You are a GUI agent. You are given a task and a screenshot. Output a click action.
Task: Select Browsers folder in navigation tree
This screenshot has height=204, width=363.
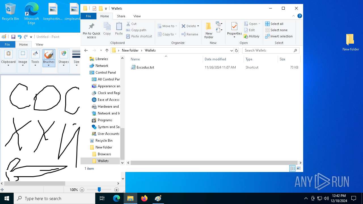104,154
